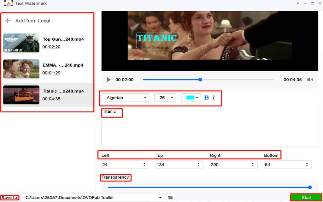Viewport: 323px width, 202px height.
Task: Close the Text Watermark window
Action: [x=320, y=3]
